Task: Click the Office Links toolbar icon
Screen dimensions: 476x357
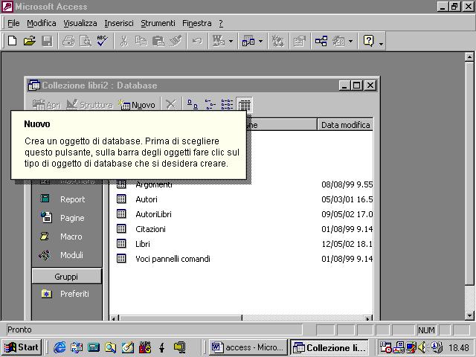Action: coord(219,41)
